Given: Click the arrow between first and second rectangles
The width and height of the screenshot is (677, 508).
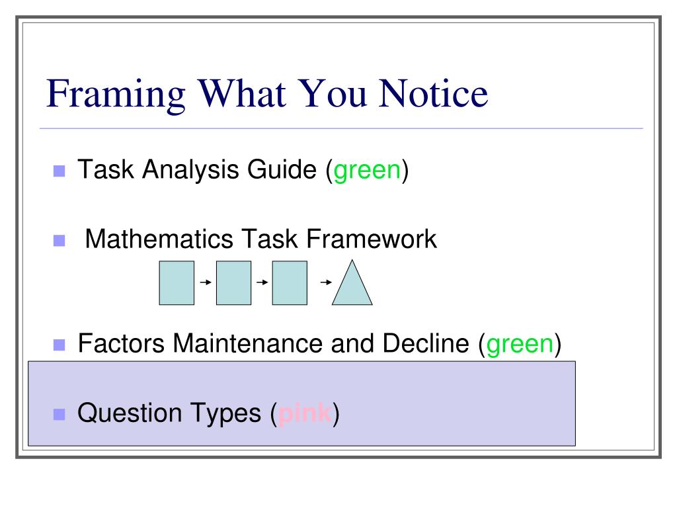Looking at the screenshot, I should 206,282.
